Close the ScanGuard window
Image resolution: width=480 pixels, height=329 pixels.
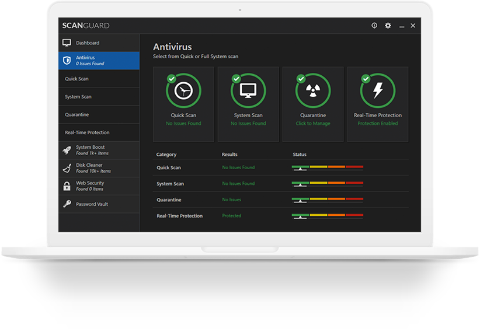(413, 26)
